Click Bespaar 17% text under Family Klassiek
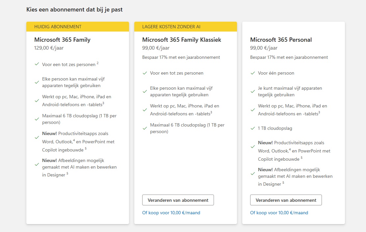Viewport: 366px width, 232px height. click(181, 57)
